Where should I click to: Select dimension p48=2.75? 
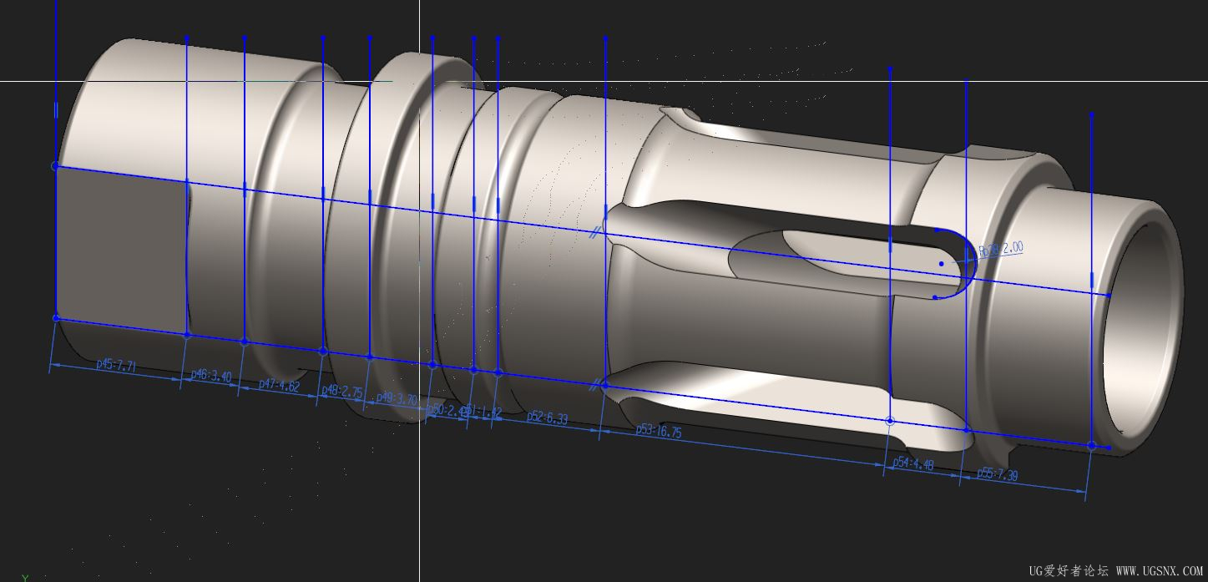(x=341, y=392)
